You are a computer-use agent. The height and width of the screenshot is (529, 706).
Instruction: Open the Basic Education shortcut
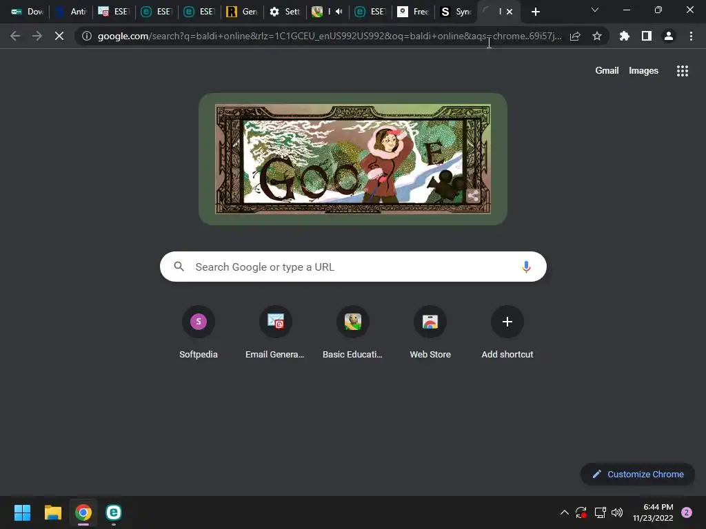(352, 332)
